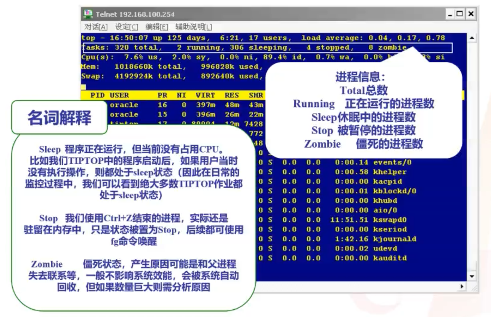
Task: Select the kacpid process name
Action: pyautogui.click(x=388, y=182)
